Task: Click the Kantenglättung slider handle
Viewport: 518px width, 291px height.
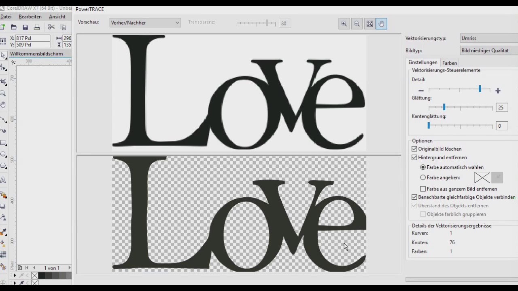Action: tap(429, 125)
